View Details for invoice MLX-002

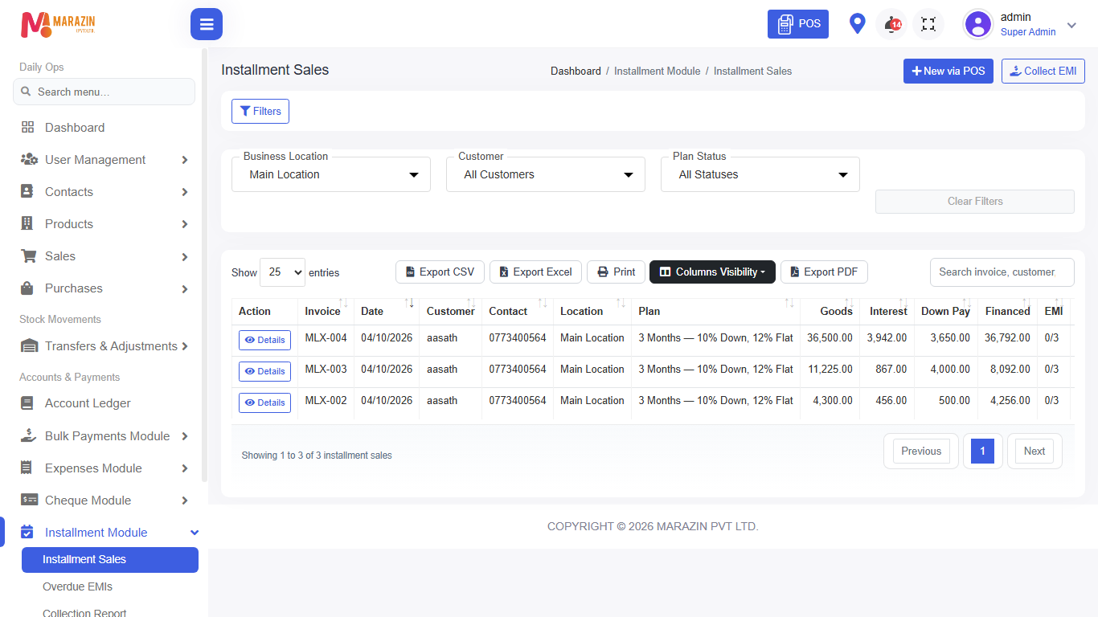264,403
